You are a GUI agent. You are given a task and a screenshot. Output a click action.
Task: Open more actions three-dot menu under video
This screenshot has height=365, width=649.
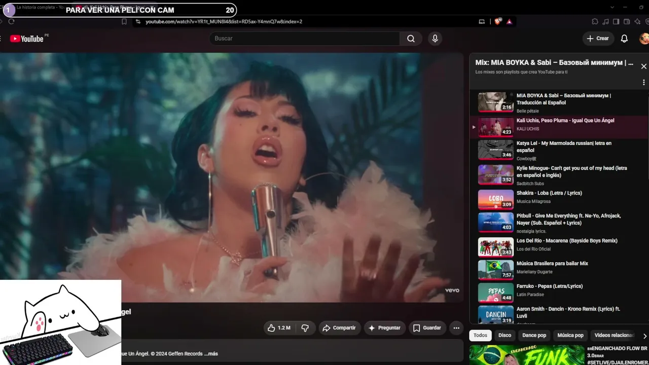(x=456, y=328)
